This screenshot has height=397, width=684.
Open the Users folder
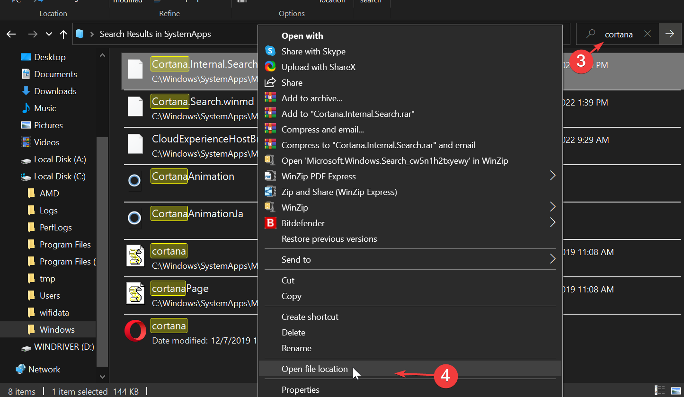pyautogui.click(x=50, y=295)
